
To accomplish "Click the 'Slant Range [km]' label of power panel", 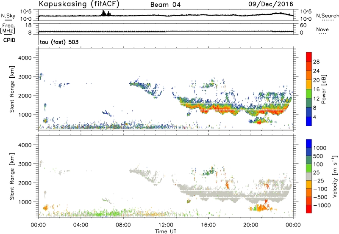I will tap(12, 89).
